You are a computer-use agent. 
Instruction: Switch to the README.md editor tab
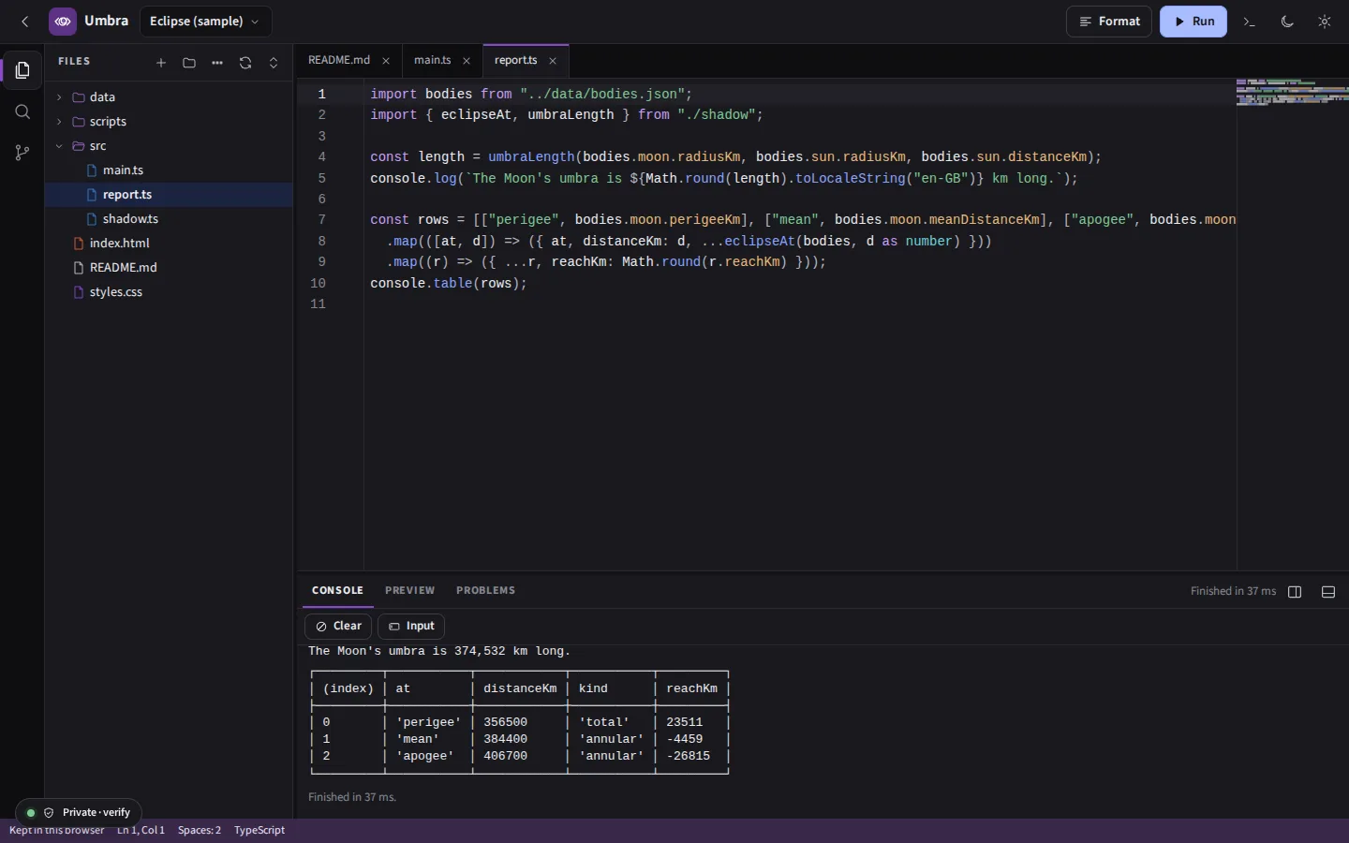(339, 60)
